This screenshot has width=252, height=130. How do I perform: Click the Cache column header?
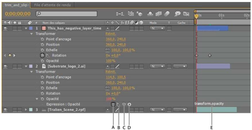click(181, 23)
